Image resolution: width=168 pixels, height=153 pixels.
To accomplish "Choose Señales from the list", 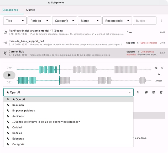I will (x=68, y=133).
